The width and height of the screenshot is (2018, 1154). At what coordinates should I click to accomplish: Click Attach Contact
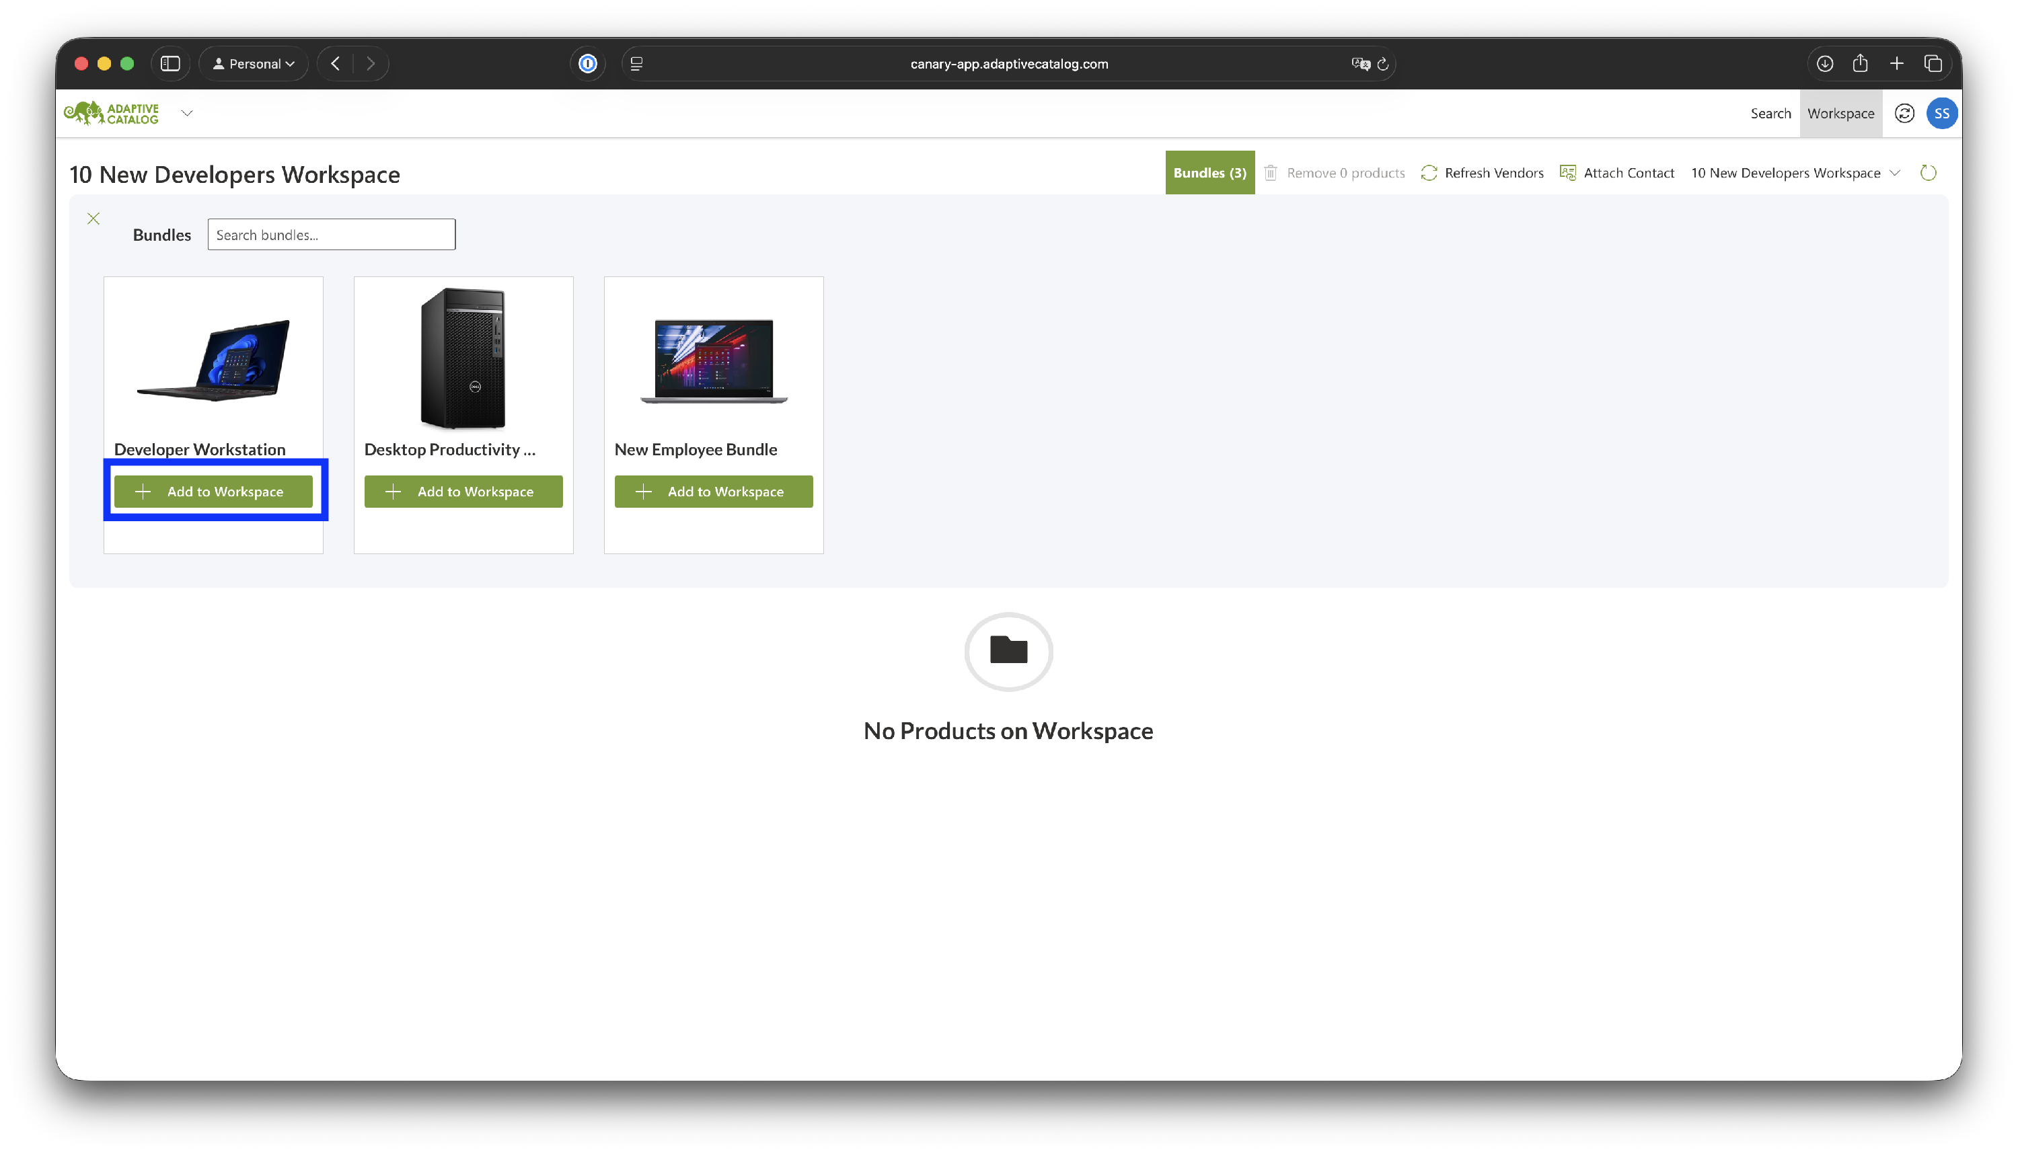[x=1617, y=173]
